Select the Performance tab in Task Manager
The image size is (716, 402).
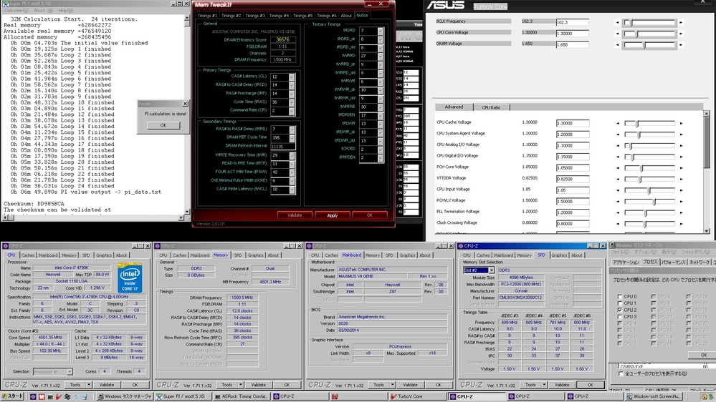click(673, 262)
